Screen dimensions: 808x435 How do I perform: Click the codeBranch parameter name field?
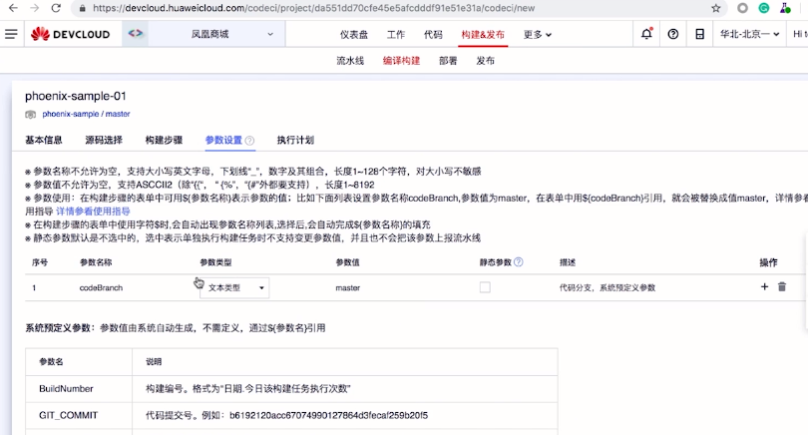click(x=101, y=288)
